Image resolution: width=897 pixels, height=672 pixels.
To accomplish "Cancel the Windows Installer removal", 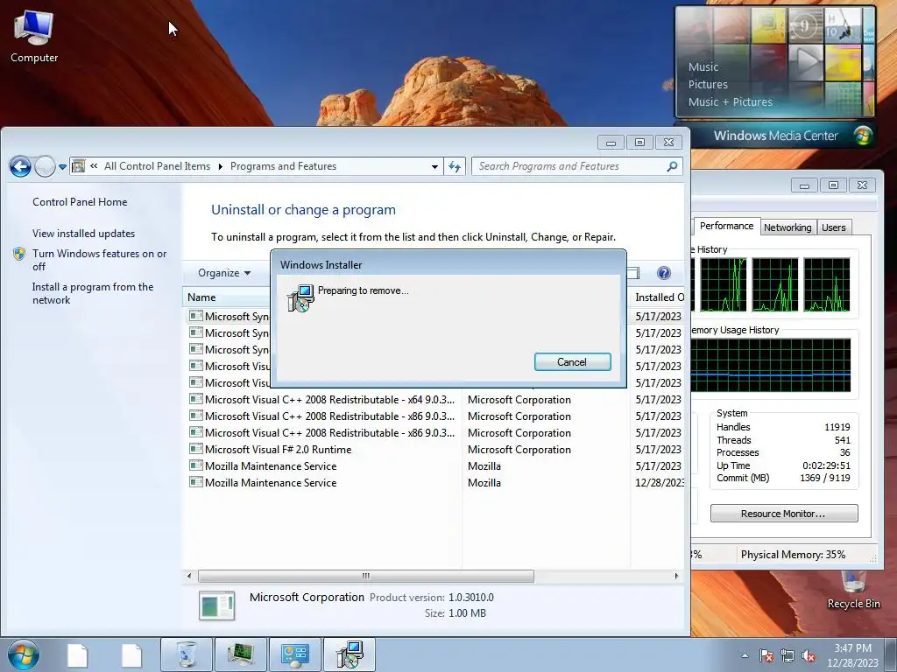I will coord(572,361).
